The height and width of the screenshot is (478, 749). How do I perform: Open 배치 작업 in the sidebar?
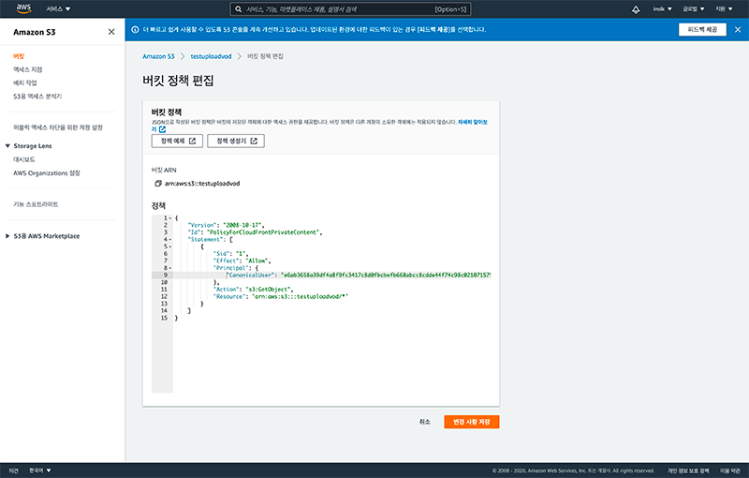(x=25, y=82)
